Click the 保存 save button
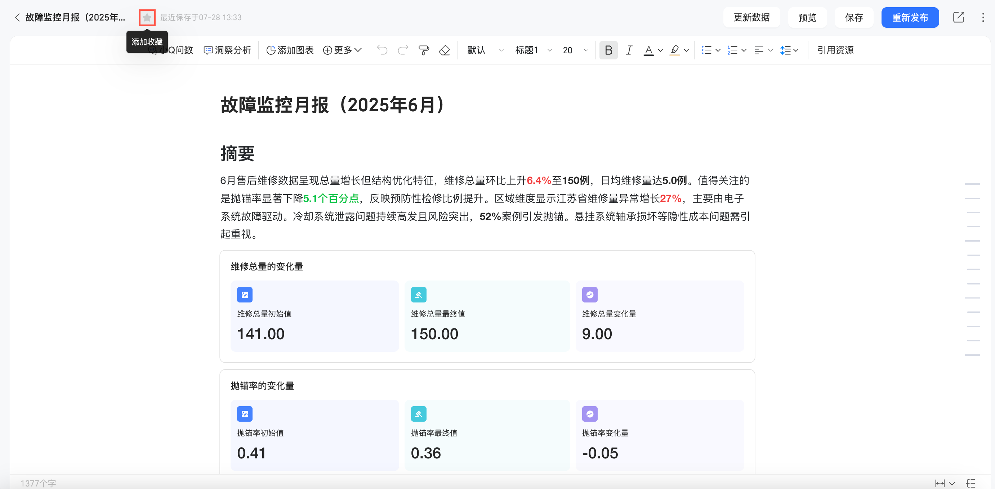This screenshot has width=995, height=489. coord(854,17)
